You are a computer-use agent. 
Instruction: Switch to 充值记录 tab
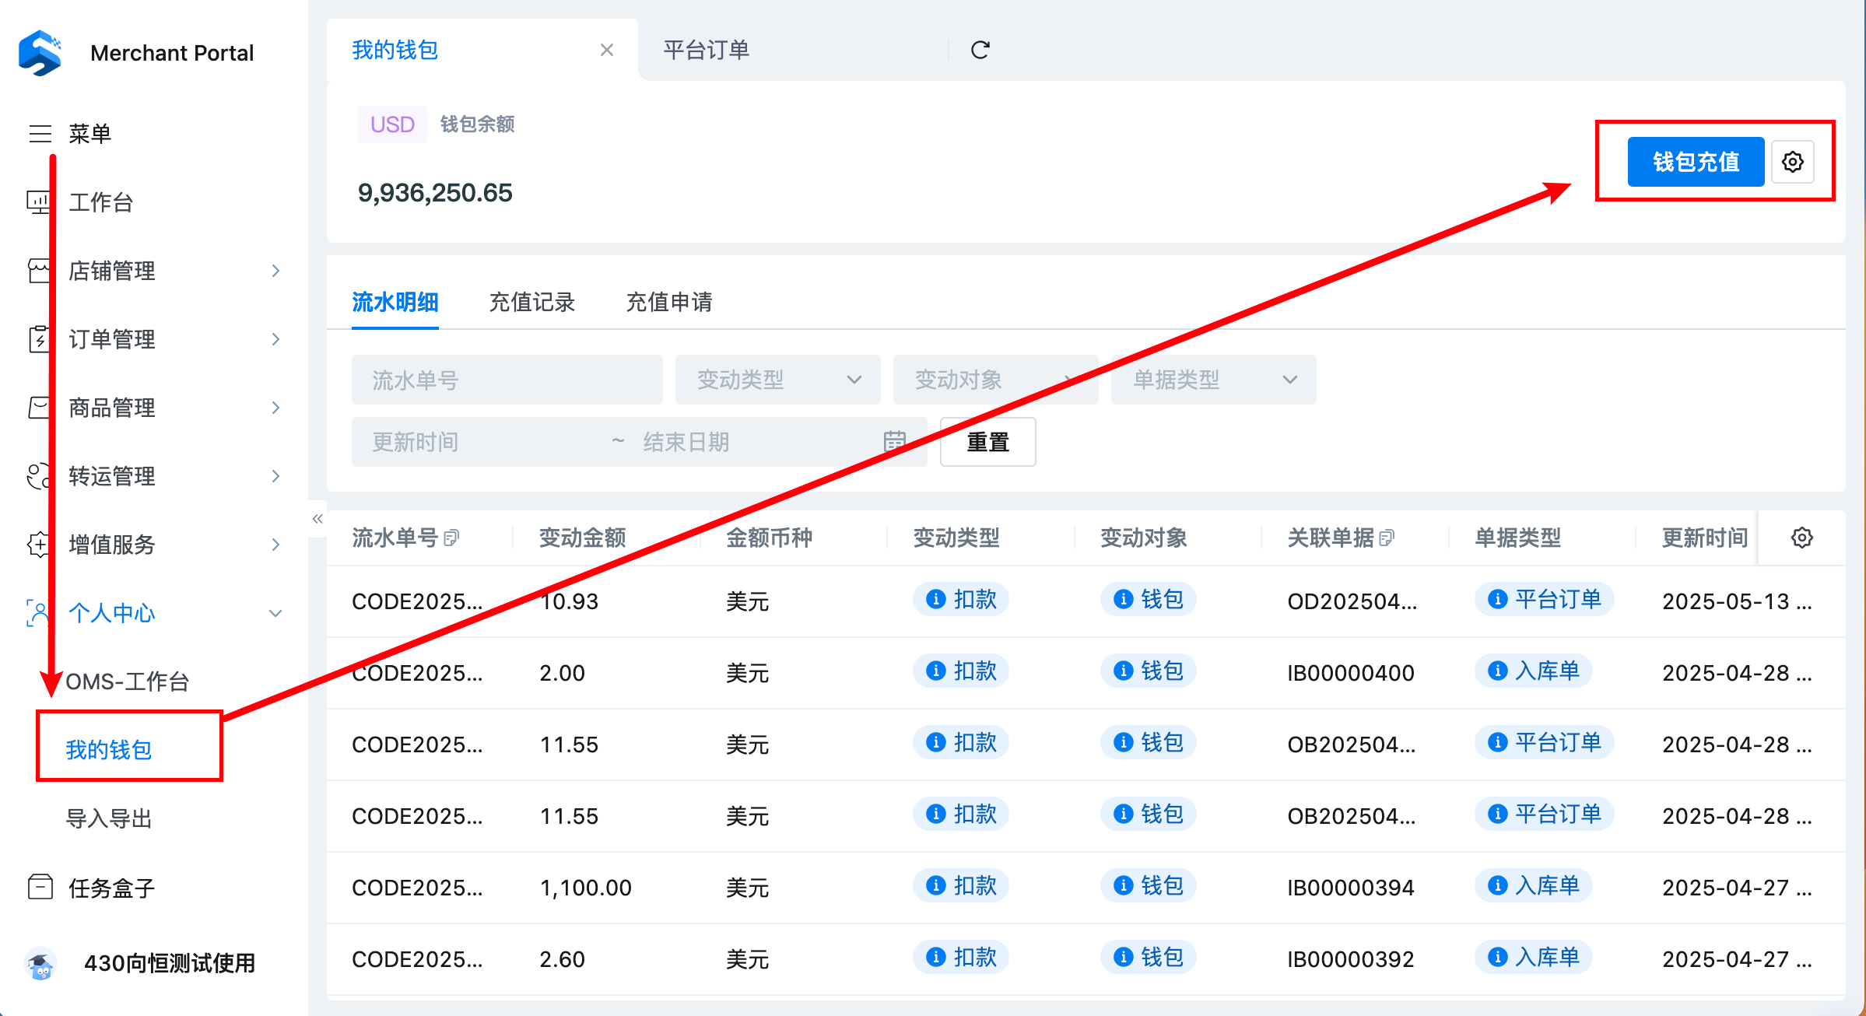(531, 302)
